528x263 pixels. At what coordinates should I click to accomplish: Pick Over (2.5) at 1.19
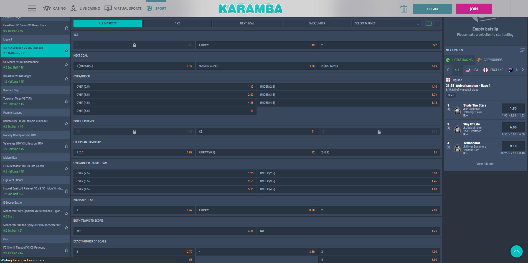[x=165, y=87]
